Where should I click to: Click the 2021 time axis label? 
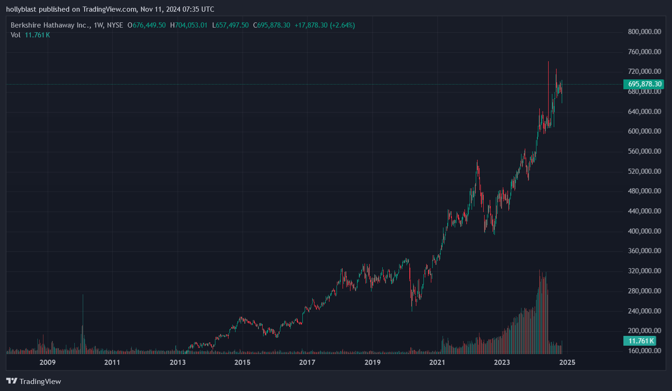[437, 362]
